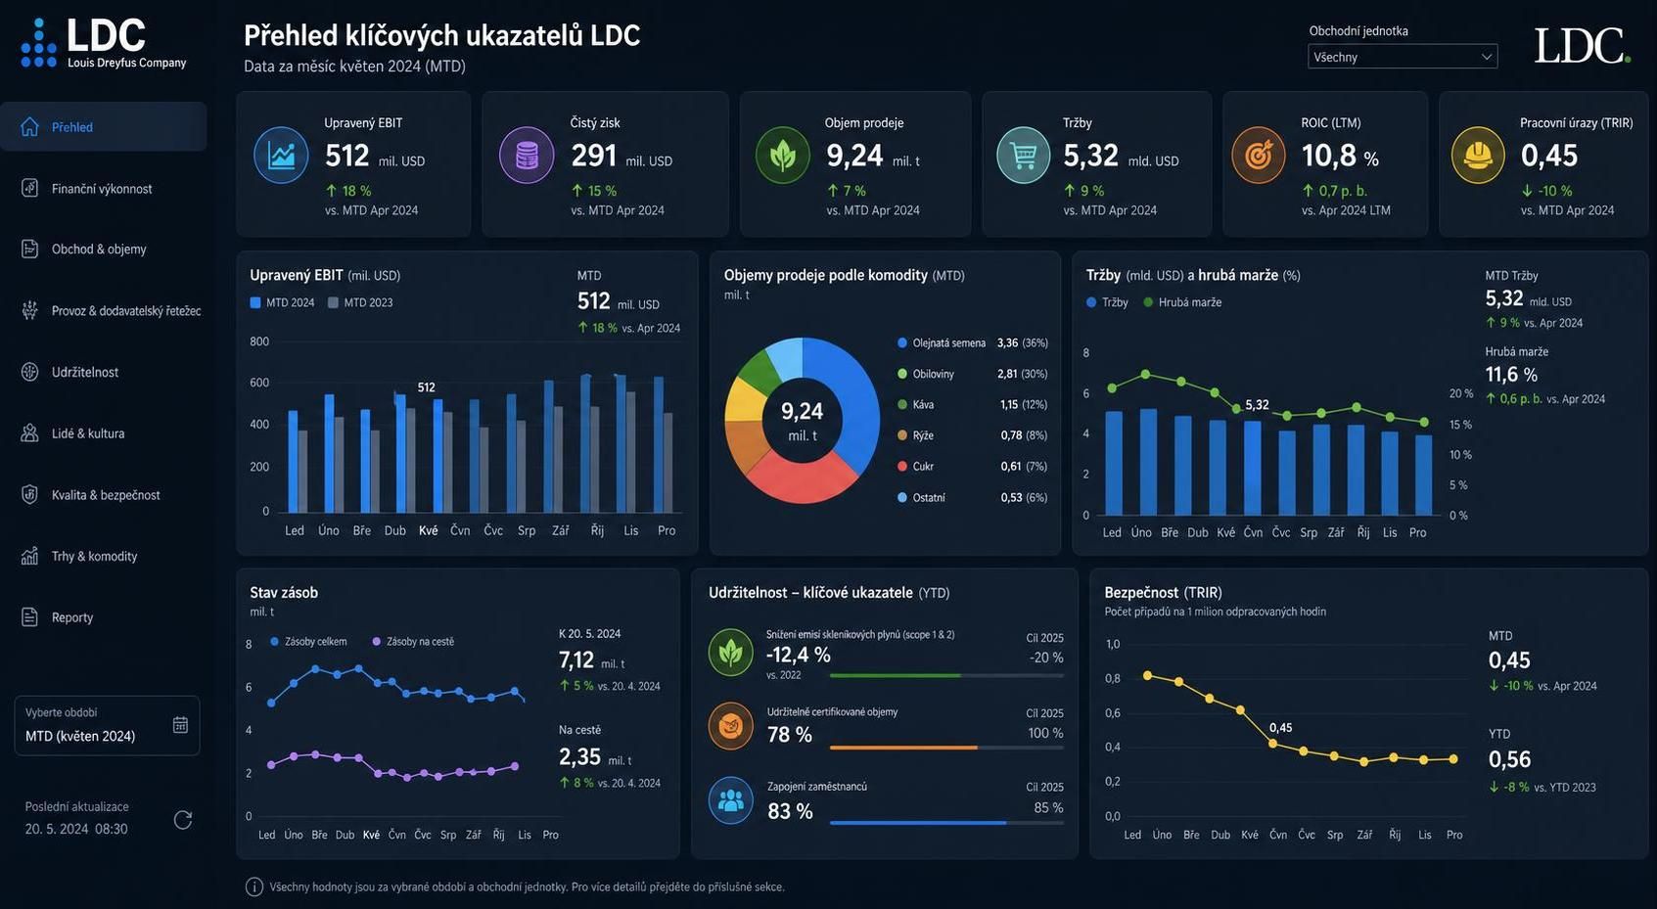Click the Trhy & komodity chart icon
This screenshot has width=1657, height=909.
[29, 556]
